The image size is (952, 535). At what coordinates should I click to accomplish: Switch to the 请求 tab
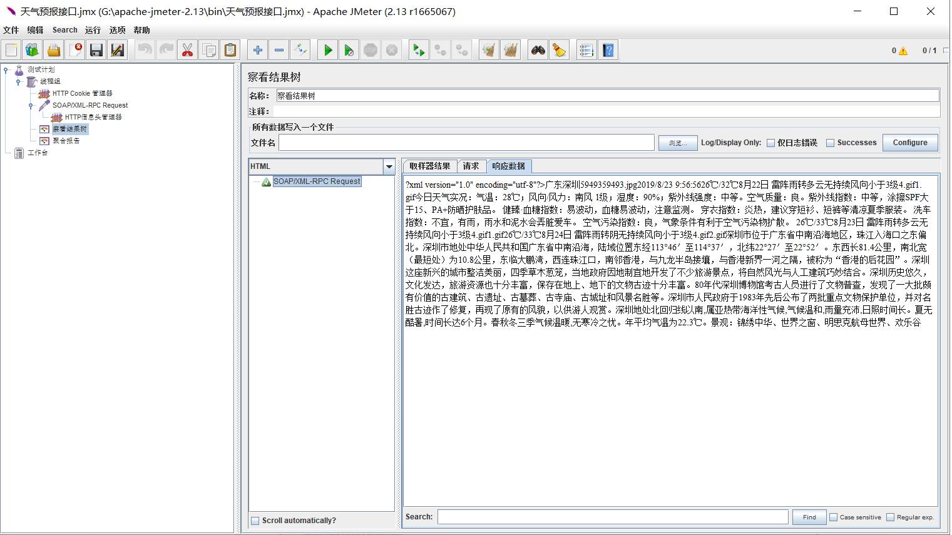tap(471, 166)
